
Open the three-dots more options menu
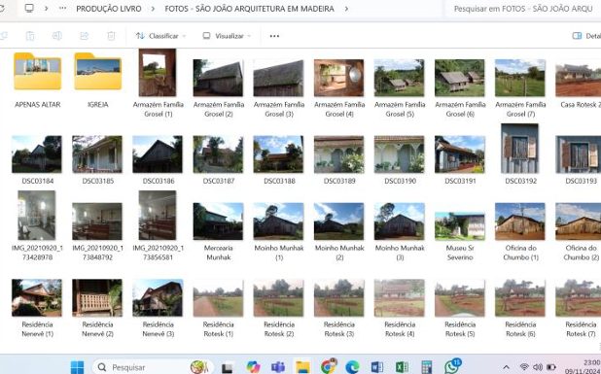click(x=274, y=36)
